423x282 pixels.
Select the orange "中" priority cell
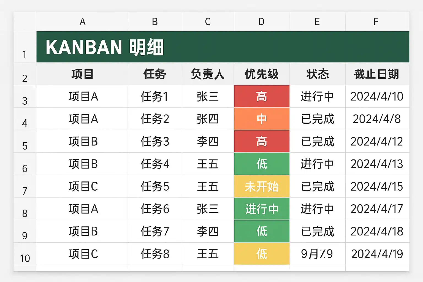point(262,119)
